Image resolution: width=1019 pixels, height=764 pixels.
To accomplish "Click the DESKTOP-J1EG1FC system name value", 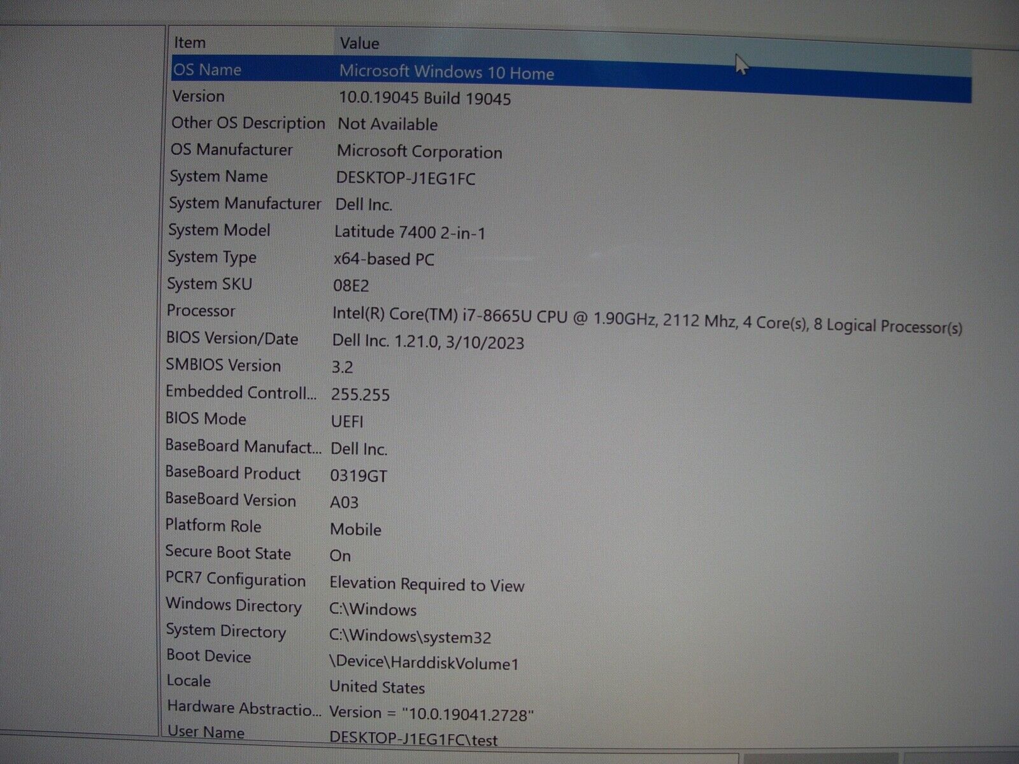I will pos(406,179).
